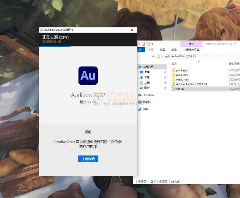This screenshot has width=240, height=198.
Task: Click the installation progress bar
Action: tap(87, 46)
